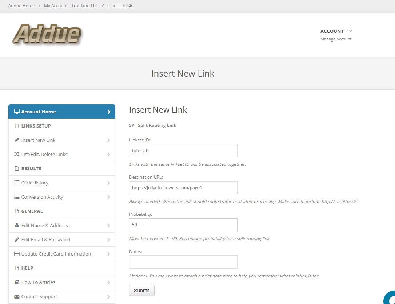Click the envelope icon beside Contact Support

point(17,296)
